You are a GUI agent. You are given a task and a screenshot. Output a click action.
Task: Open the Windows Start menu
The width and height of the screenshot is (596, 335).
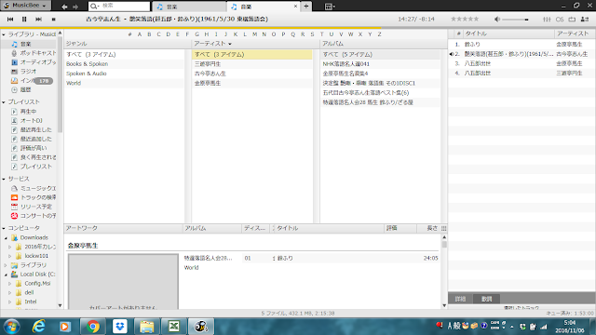pos(11,327)
